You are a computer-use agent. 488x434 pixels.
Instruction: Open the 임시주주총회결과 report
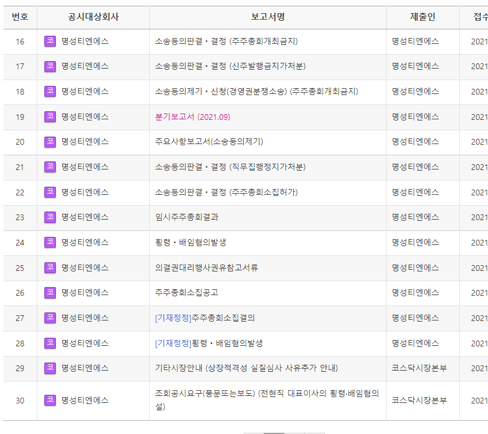187,217
